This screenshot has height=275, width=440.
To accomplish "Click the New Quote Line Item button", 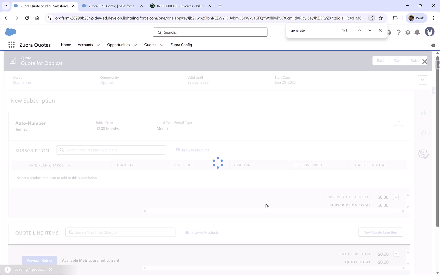I will click(381, 232).
